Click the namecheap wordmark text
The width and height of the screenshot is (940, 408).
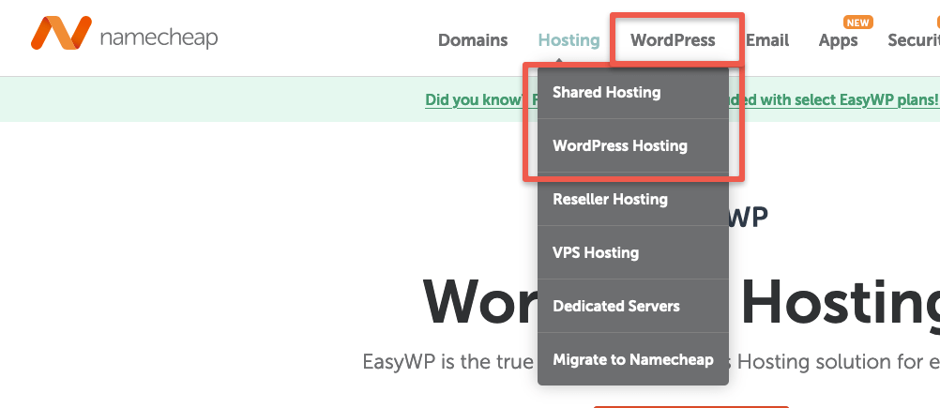pos(159,38)
